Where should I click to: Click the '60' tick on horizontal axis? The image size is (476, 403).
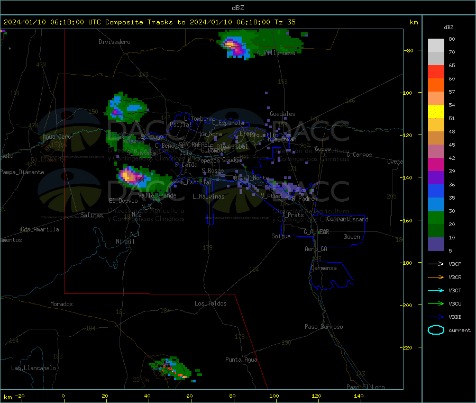(189, 396)
